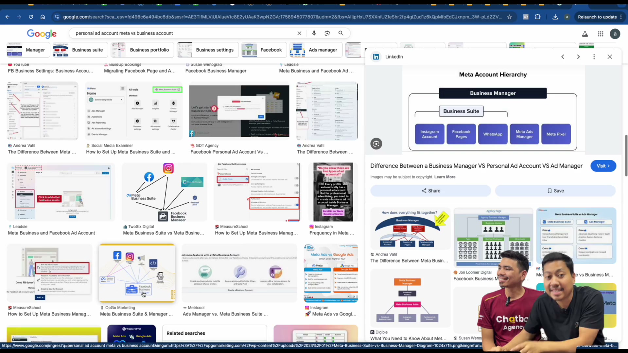Viewport: 628px width, 353px height.
Task: Filter results by Business settings chip
Action: click(208, 50)
